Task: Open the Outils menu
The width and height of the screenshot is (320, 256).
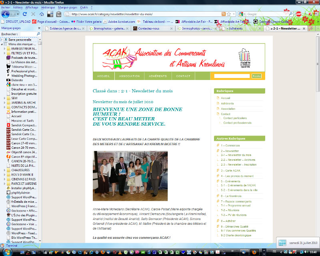Action: click(84, 7)
